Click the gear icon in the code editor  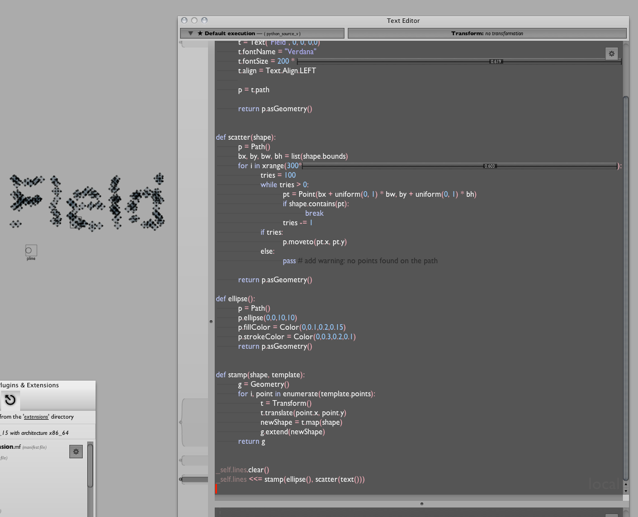pyautogui.click(x=611, y=54)
